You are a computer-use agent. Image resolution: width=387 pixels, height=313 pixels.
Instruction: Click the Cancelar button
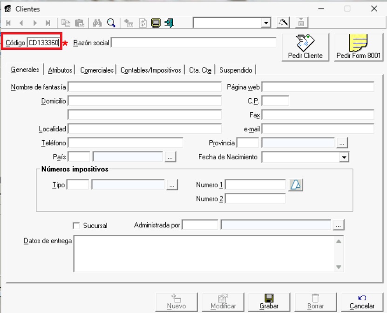pos(362,301)
